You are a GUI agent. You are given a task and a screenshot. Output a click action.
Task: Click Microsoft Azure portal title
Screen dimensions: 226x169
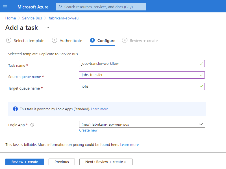pyautogui.click(x=33, y=7)
